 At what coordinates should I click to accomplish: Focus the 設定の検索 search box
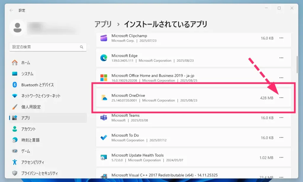click(x=48, y=47)
